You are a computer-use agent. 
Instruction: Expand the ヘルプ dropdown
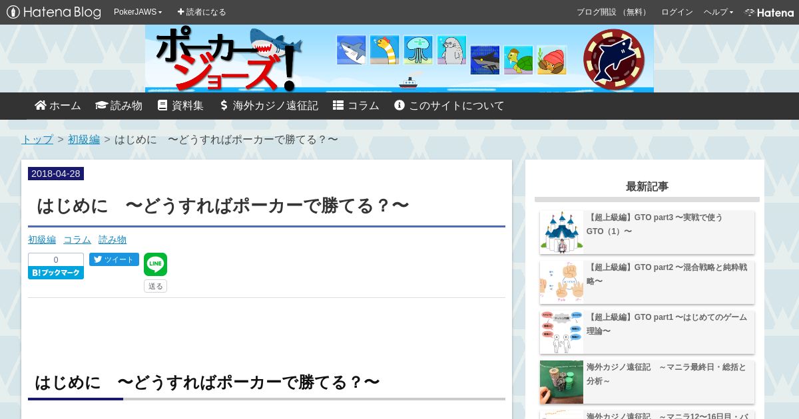tap(718, 12)
